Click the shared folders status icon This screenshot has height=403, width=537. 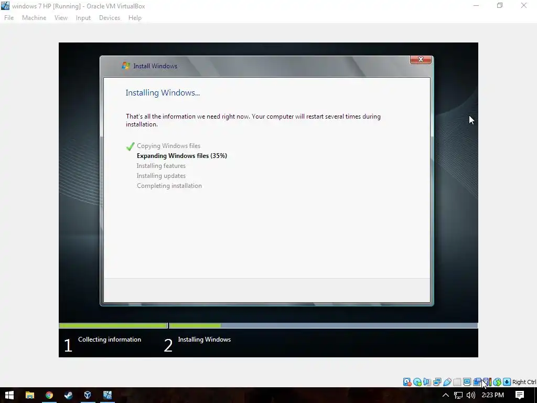click(x=457, y=382)
